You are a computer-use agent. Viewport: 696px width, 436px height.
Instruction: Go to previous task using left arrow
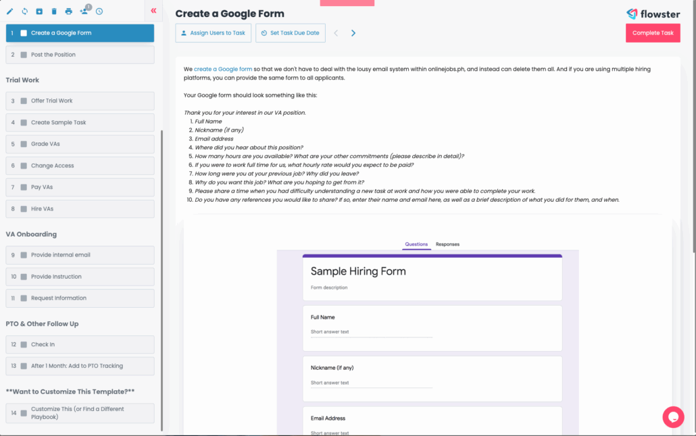coord(336,33)
